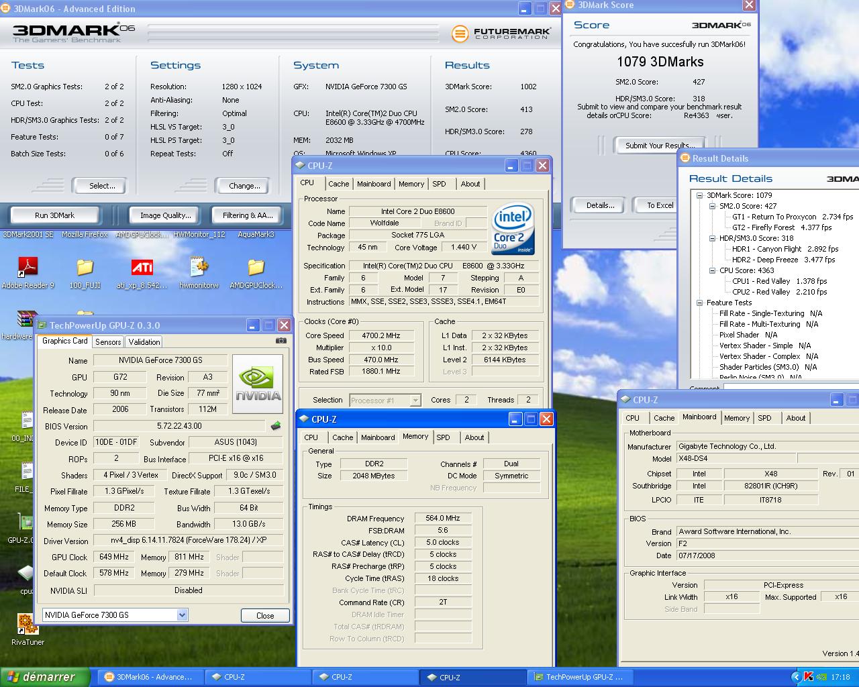Click the X48-DS4 model field
This screenshot has width=859, height=687.
736,459
